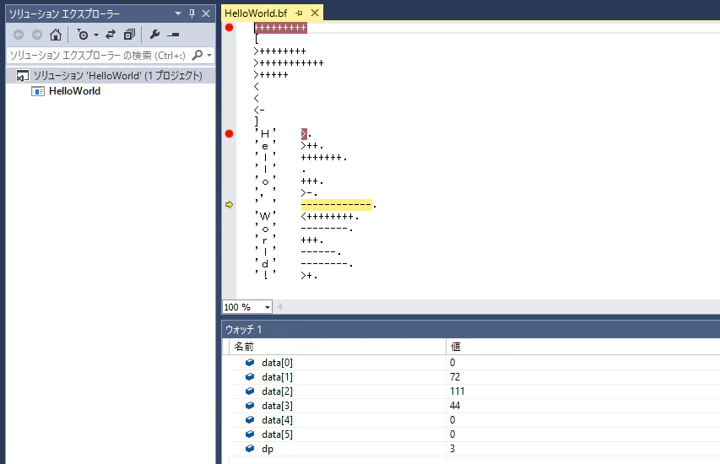Screen dimensions: 720x464
Task: Open Properties wrench icon
Action: coord(154,35)
